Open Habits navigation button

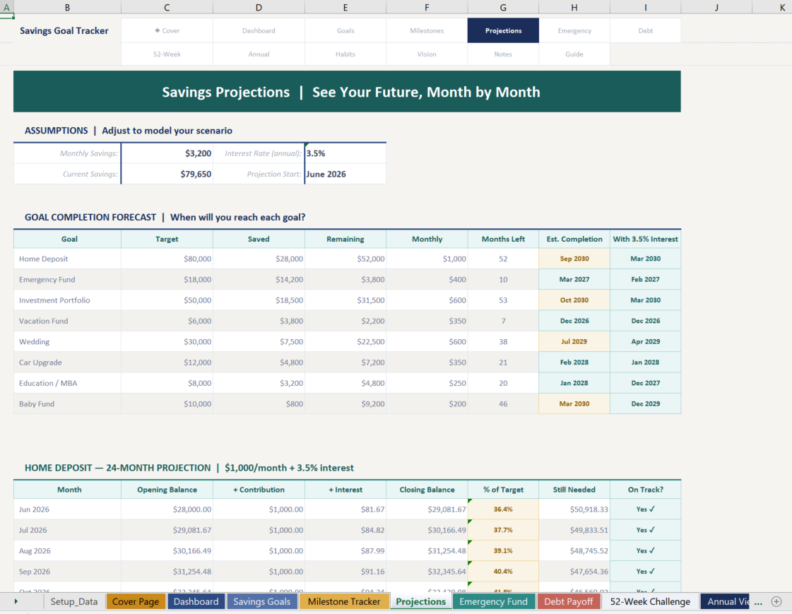point(345,54)
